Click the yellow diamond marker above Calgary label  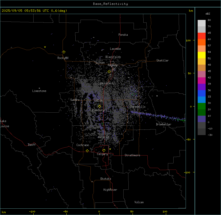[104, 150]
